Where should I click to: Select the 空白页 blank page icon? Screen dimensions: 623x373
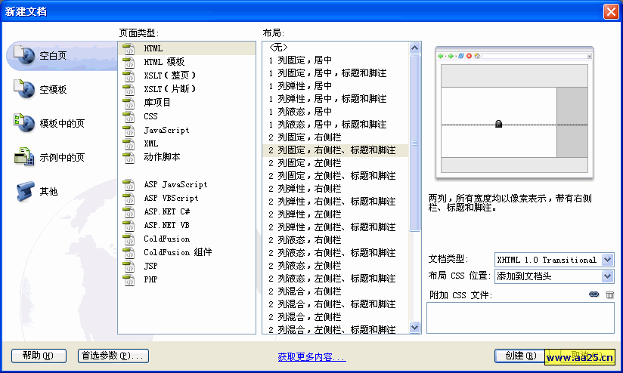23,55
